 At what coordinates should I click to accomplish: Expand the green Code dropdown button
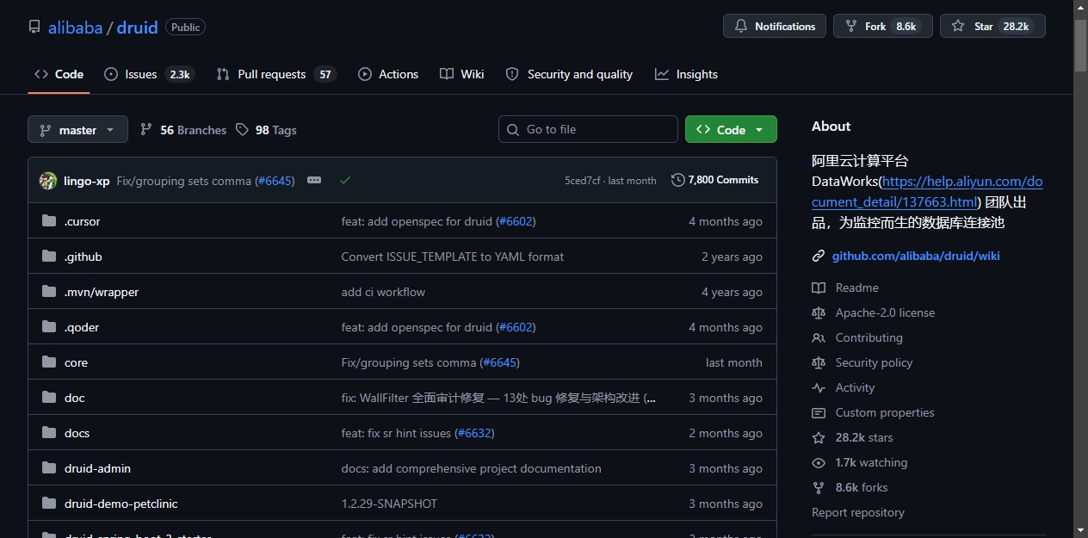[x=731, y=129]
